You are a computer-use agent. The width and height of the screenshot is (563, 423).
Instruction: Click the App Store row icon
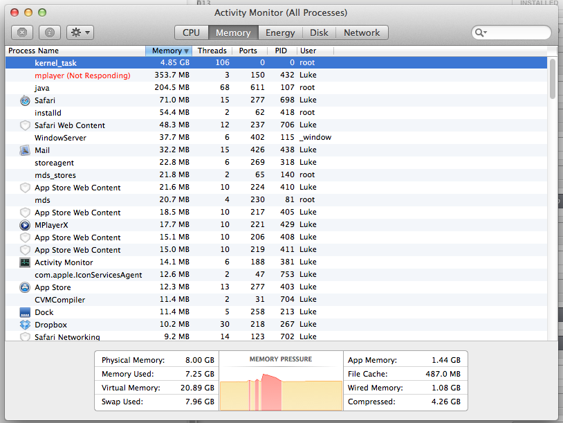[25, 287]
